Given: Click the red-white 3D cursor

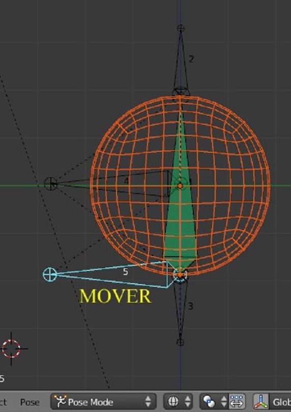Looking at the screenshot, I should 11,349.
